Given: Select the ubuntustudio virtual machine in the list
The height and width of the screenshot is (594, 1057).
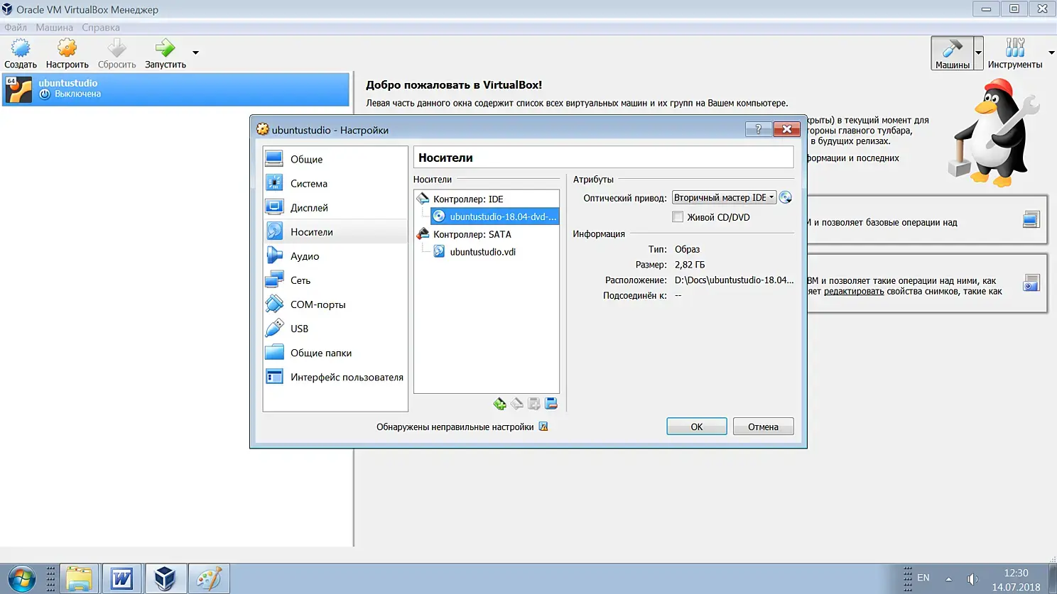Looking at the screenshot, I should coord(176,89).
